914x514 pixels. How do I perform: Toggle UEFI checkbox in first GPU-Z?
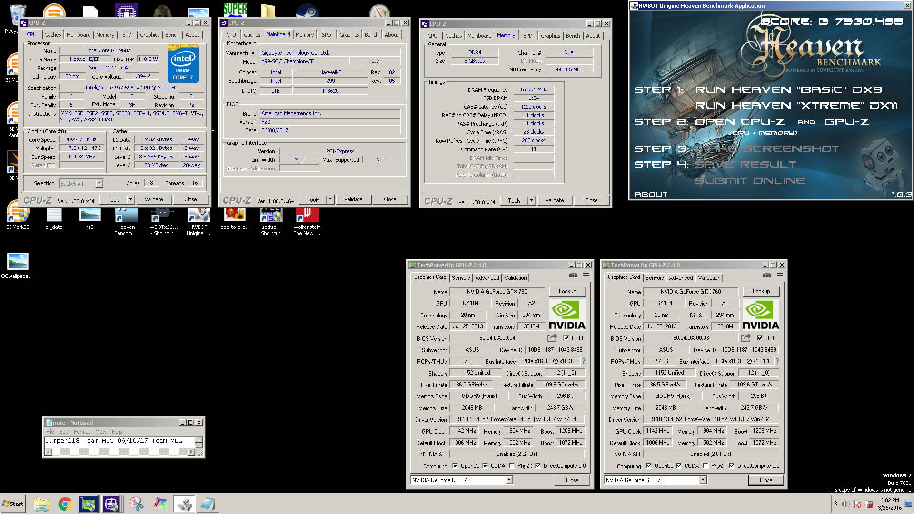(x=566, y=338)
